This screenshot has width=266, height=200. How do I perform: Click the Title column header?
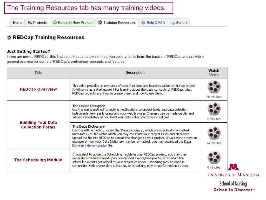click(x=38, y=73)
